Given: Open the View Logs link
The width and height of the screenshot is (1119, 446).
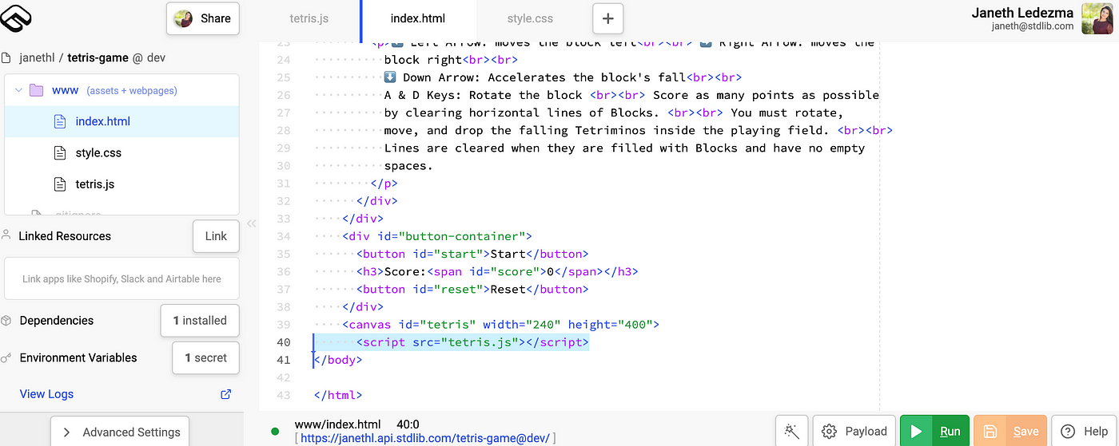Looking at the screenshot, I should click(46, 394).
